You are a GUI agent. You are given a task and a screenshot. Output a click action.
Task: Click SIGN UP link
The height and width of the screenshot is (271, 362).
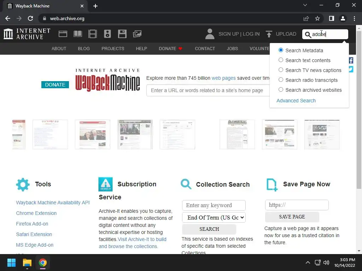tap(229, 34)
